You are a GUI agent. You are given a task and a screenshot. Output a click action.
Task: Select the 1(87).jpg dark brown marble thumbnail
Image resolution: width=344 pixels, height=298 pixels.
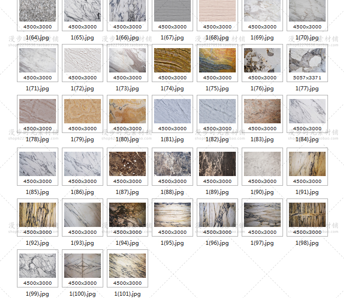[128, 164]
